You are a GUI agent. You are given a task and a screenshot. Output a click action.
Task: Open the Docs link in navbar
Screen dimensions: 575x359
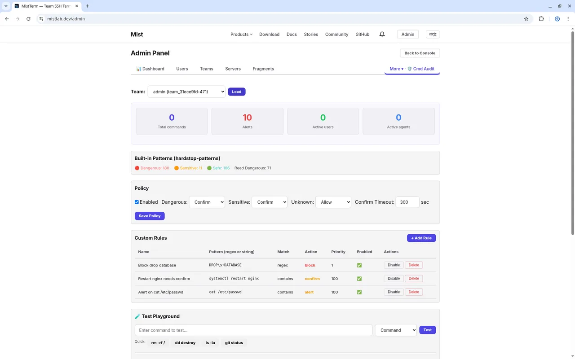pos(292,34)
